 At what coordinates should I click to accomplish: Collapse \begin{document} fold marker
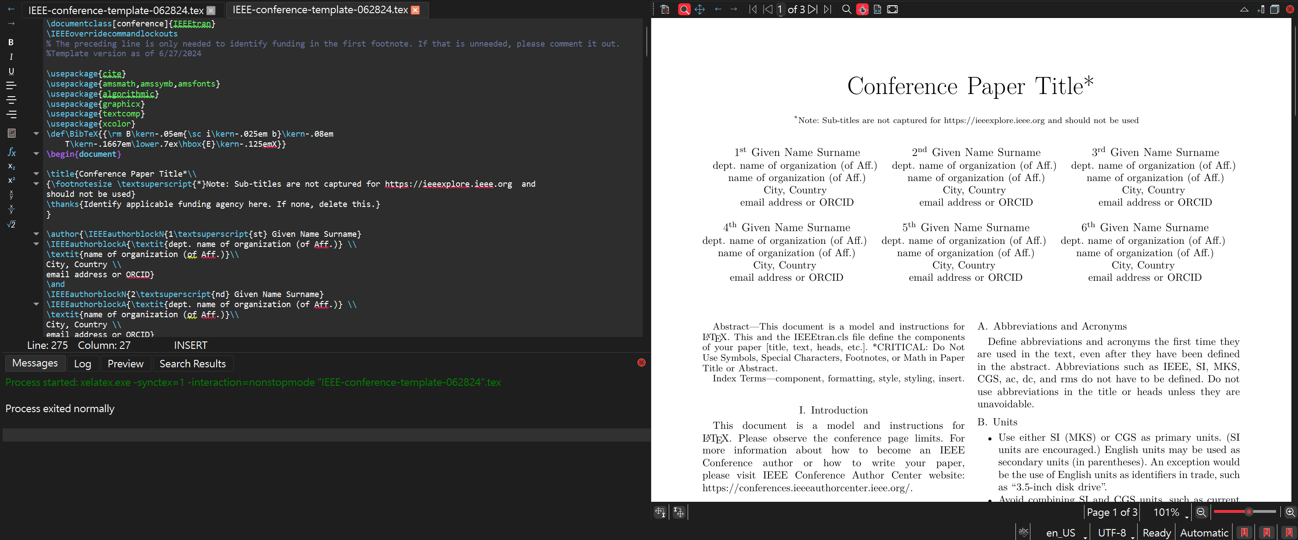(x=36, y=153)
